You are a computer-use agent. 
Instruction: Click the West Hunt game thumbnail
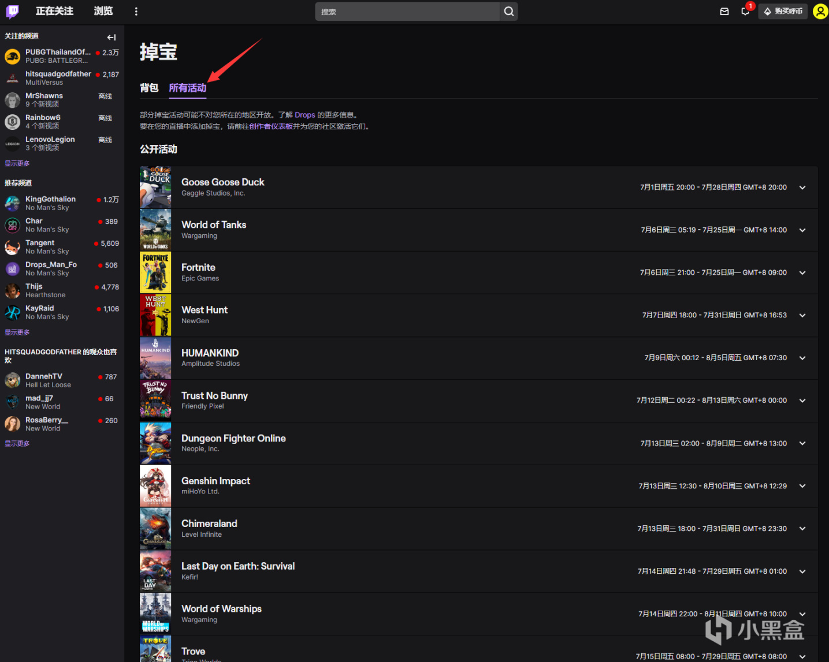155,315
